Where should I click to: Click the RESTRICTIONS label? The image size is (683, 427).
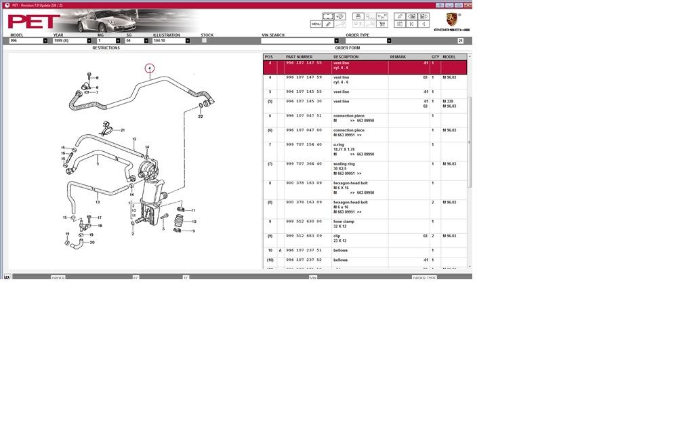[x=106, y=48]
